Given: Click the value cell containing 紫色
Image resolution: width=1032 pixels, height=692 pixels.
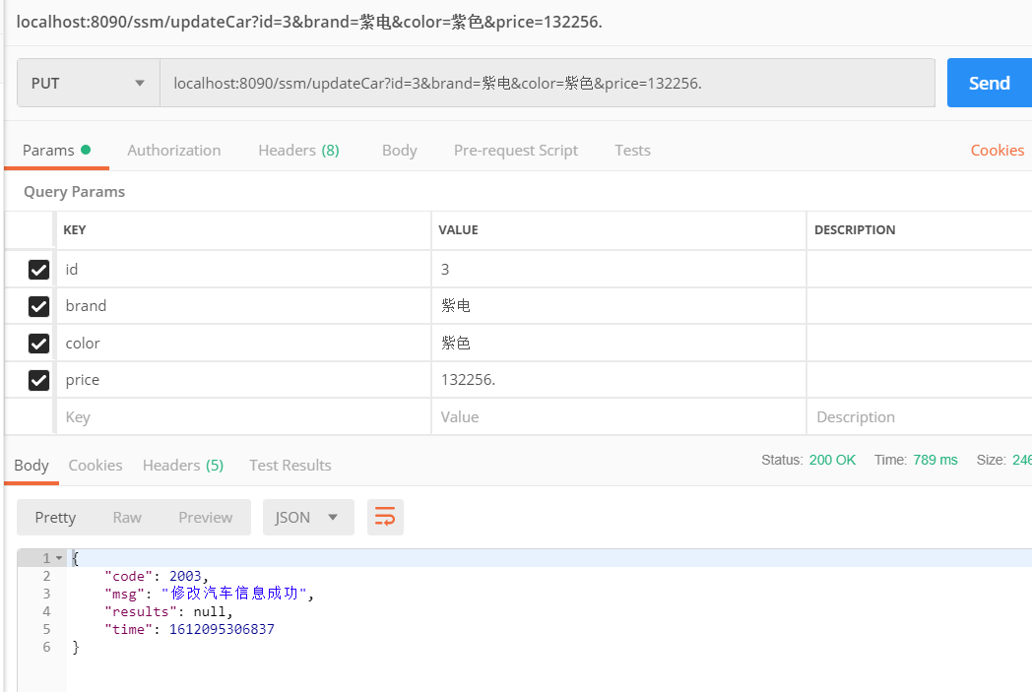Looking at the screenshot, I should tap(618, 344).
